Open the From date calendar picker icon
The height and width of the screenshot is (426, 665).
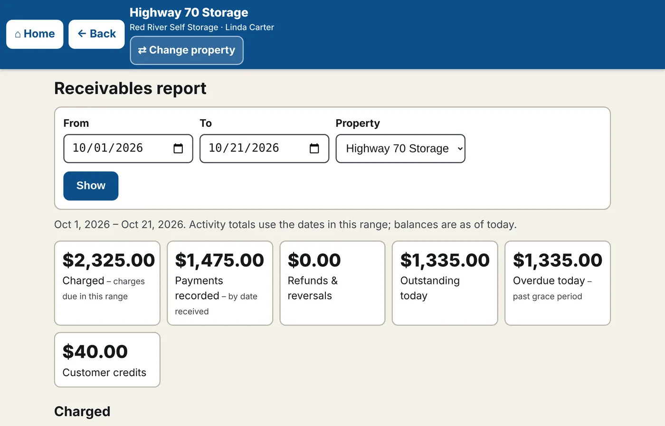pyautogui.click(x=178, y=149)
